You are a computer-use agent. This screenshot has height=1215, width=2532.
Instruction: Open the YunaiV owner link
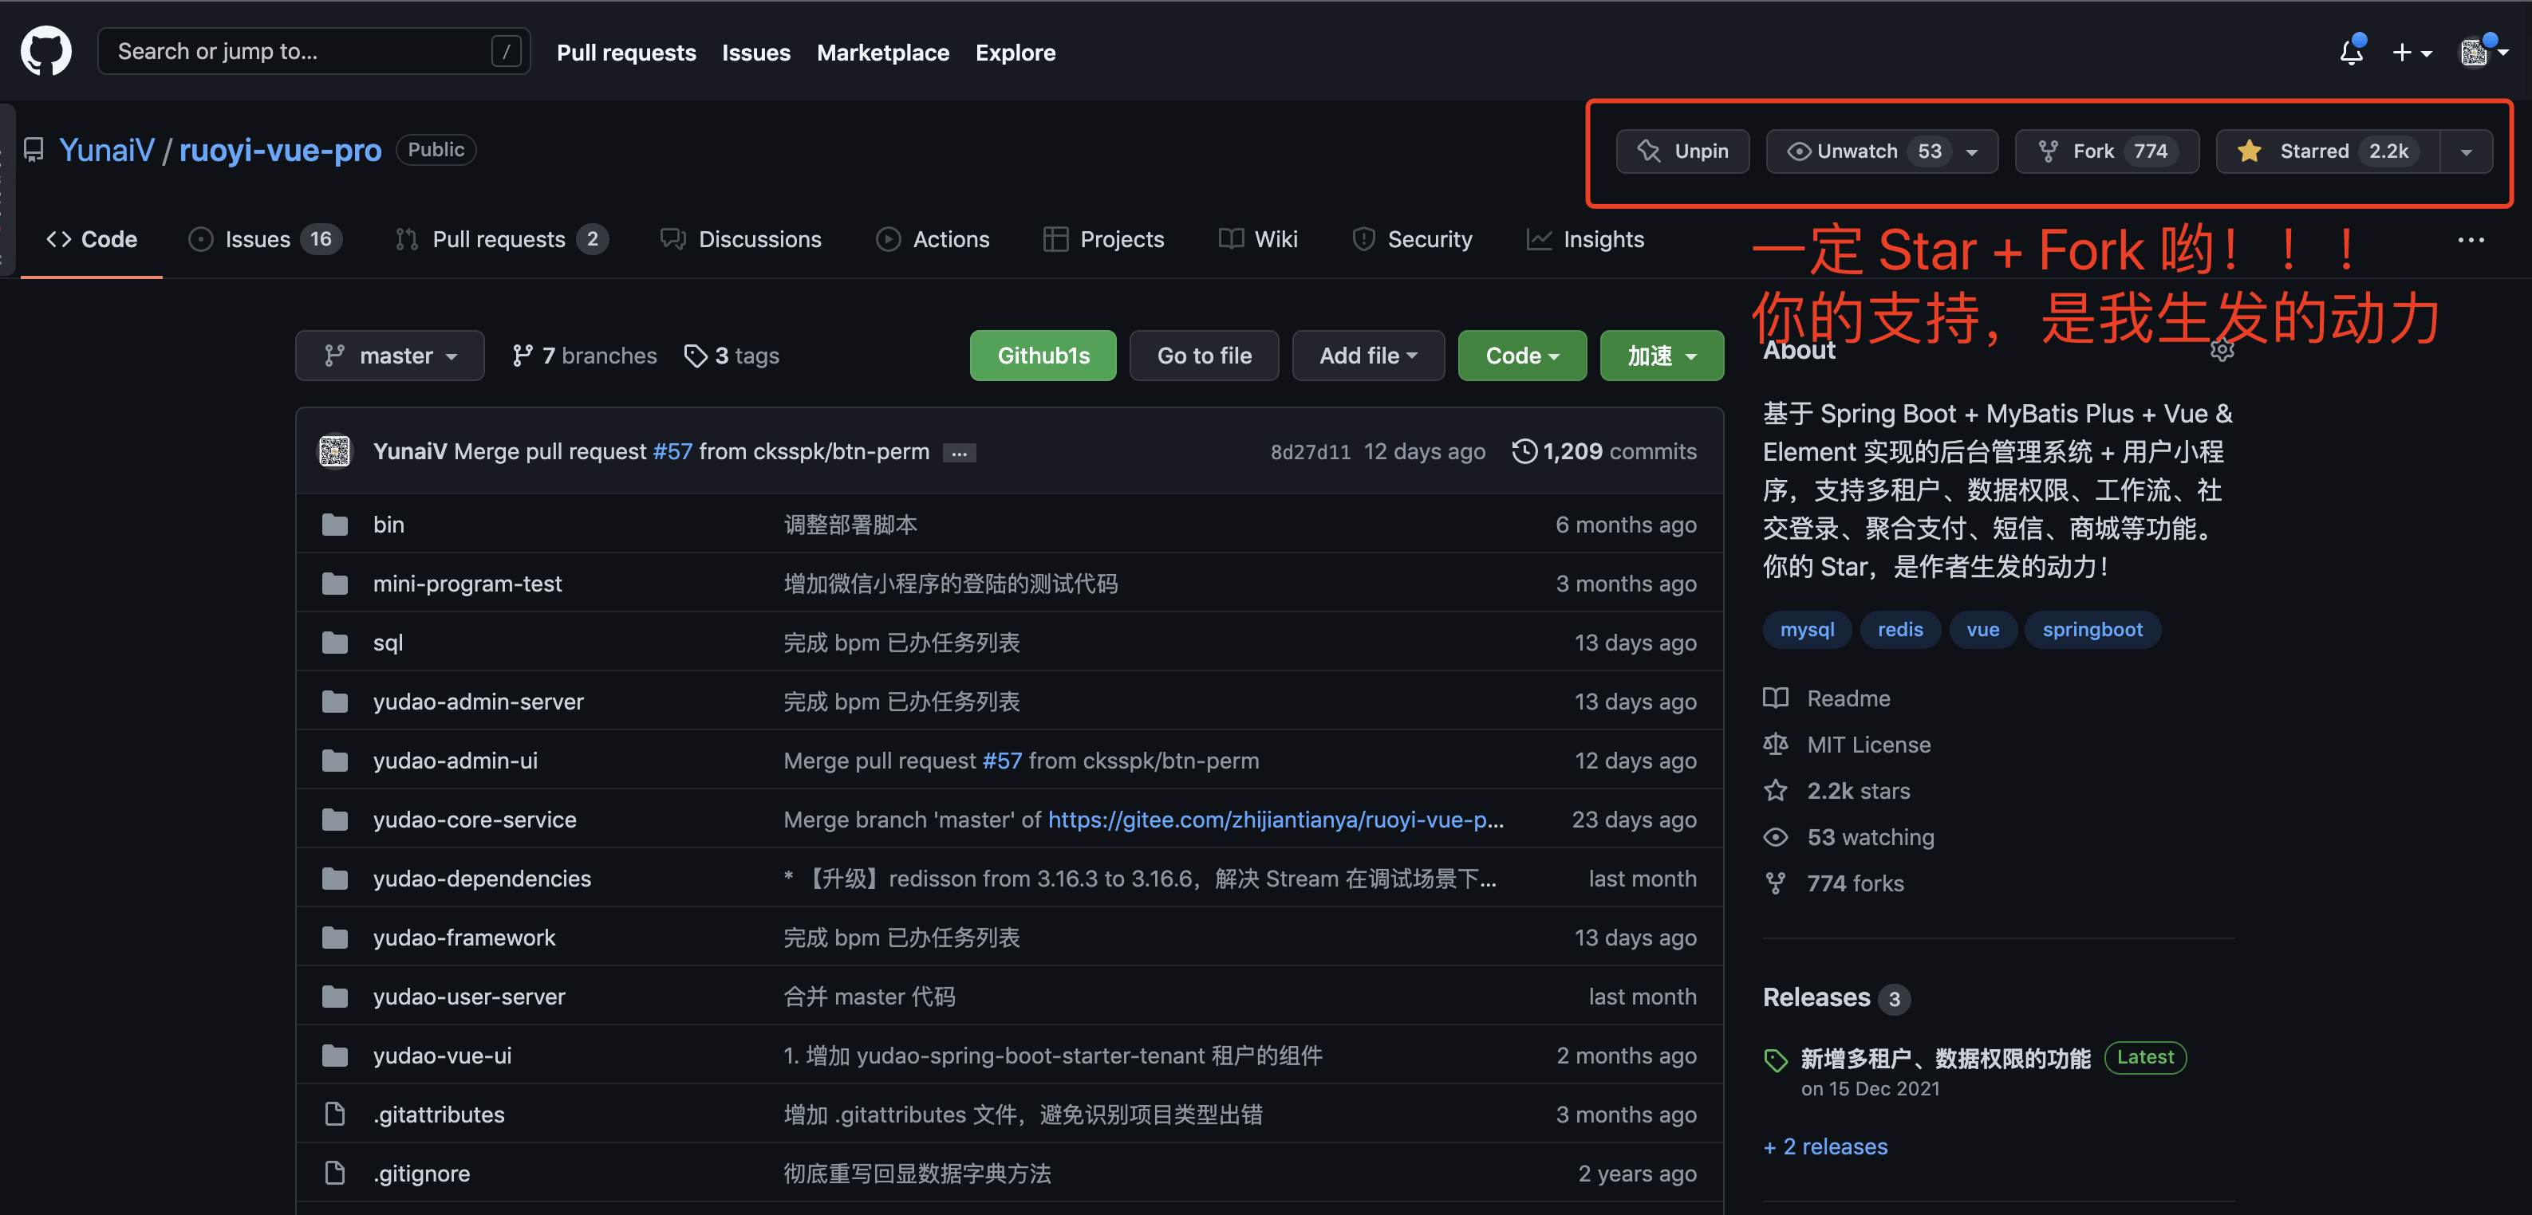106,149
